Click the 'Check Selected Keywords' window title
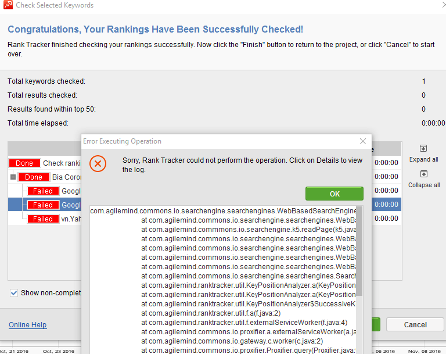Viewport: 446px width, 354px height. (x=55, y=5)
